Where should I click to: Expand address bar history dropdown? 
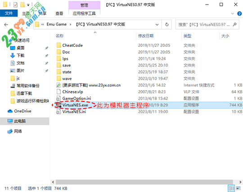click(x=157, y=24)
